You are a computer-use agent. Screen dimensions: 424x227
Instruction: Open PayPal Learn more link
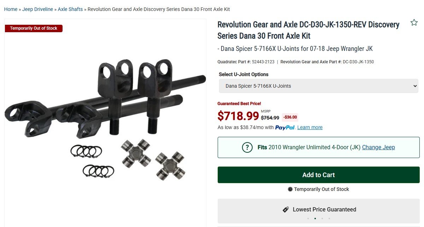tap(310, 128)
